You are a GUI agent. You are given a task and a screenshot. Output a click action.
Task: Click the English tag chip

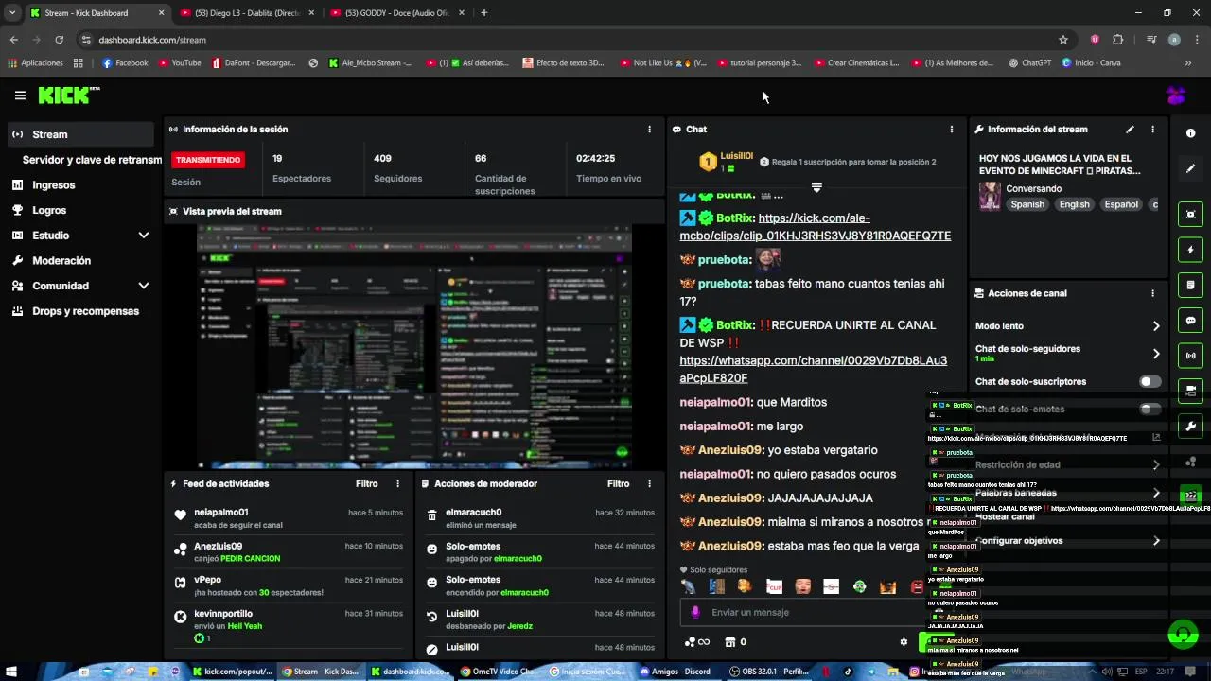coord(1074,204)
